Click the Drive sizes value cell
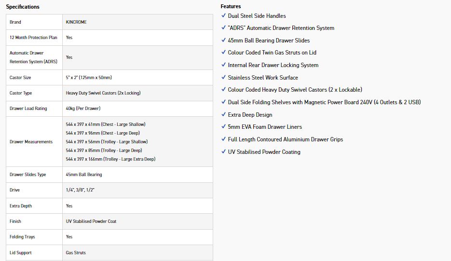 (x=80, y=190)
